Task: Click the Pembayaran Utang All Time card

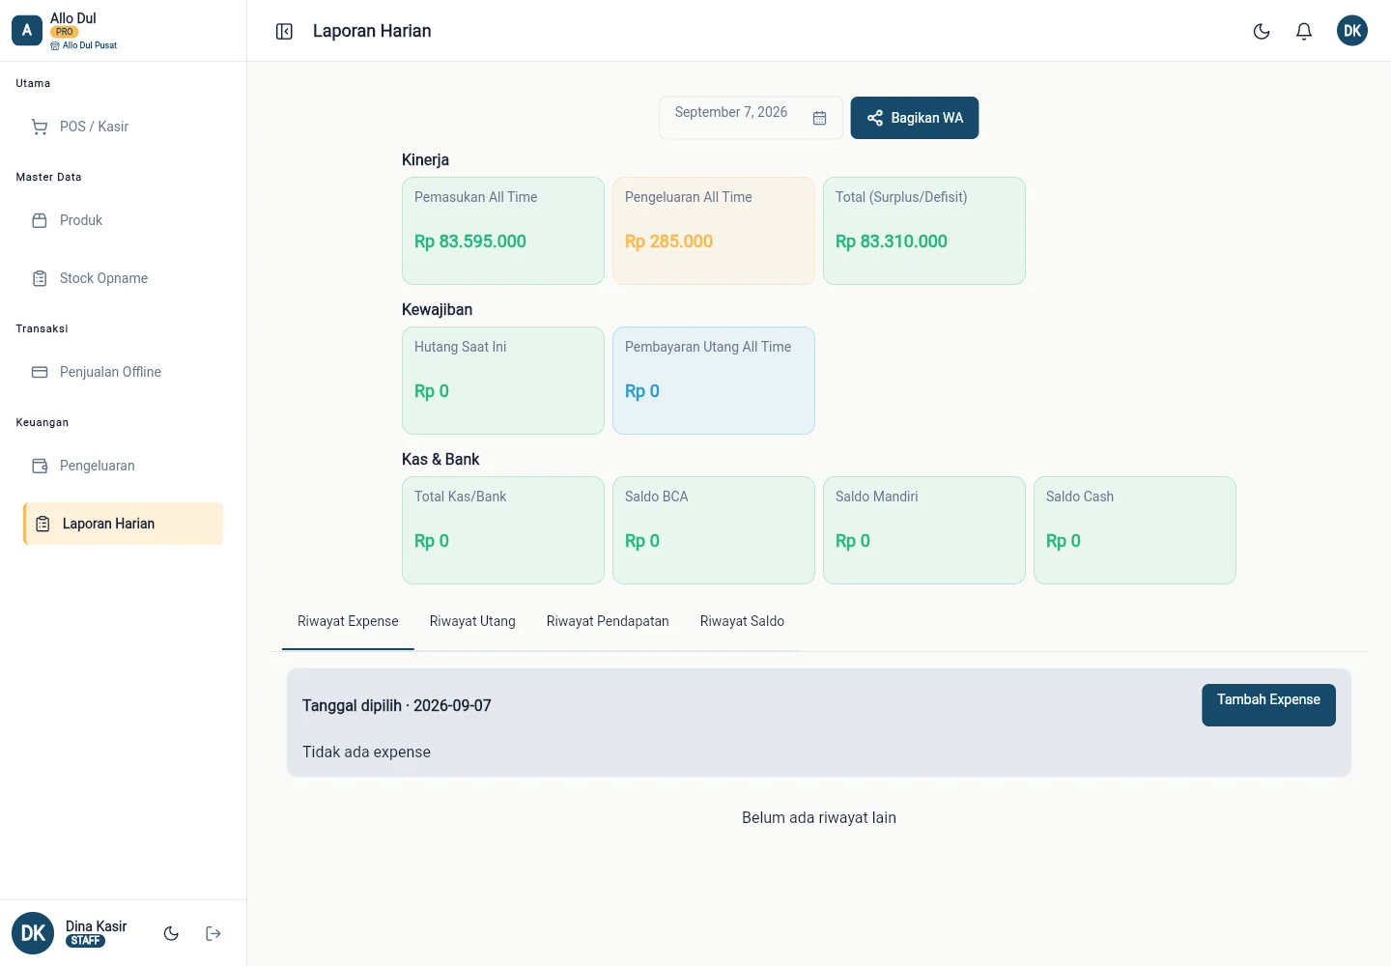Action: (714, 381)
